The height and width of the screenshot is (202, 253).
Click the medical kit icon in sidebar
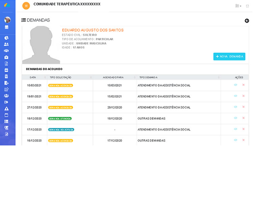click(x=6, y=57)
